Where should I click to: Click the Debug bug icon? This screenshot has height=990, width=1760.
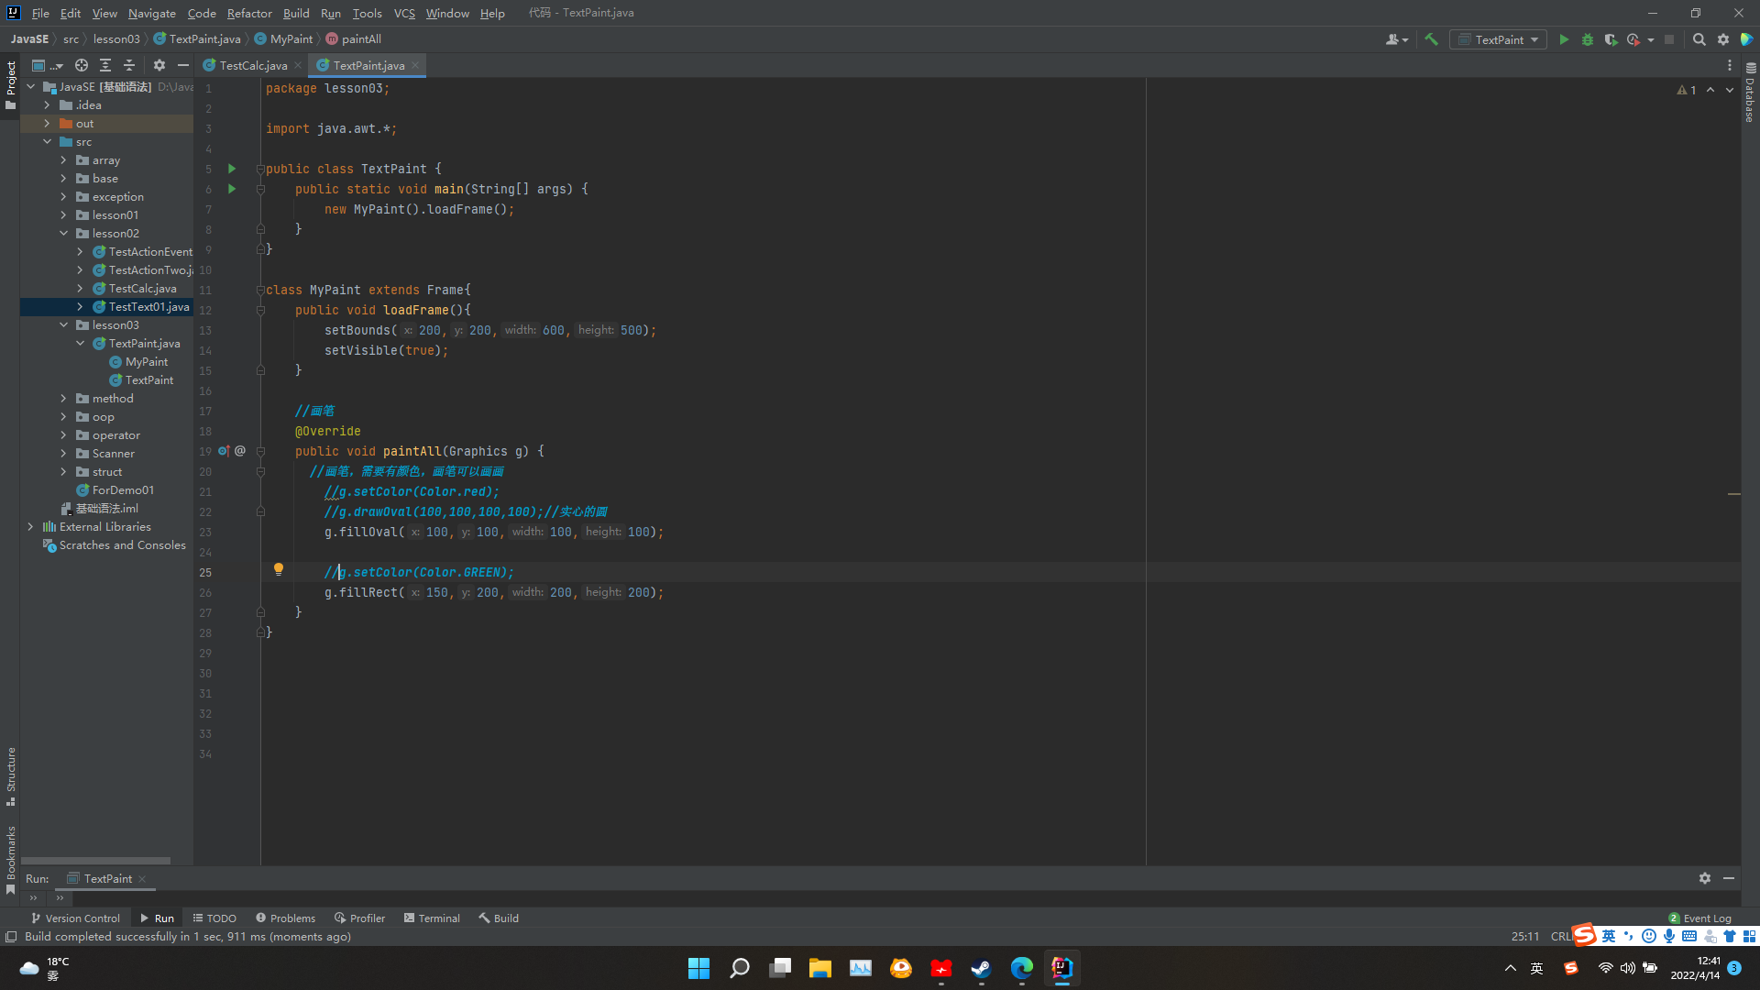tap(1588, 39)
